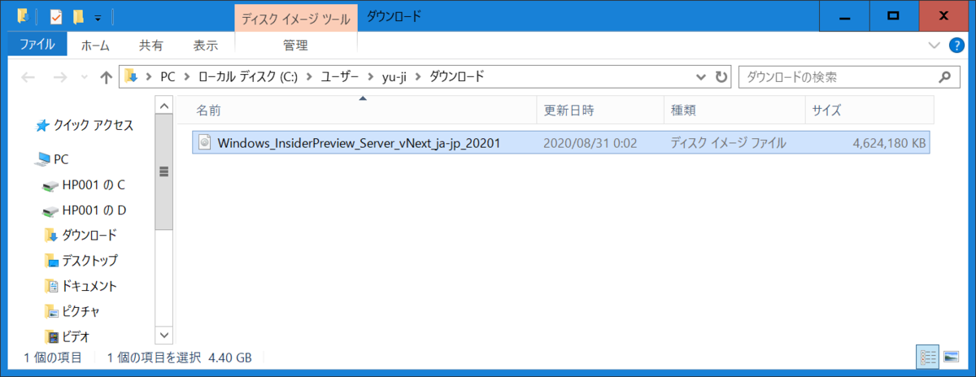Click the ドキュメント folder icon
The image size is (976, 377).
52,286
